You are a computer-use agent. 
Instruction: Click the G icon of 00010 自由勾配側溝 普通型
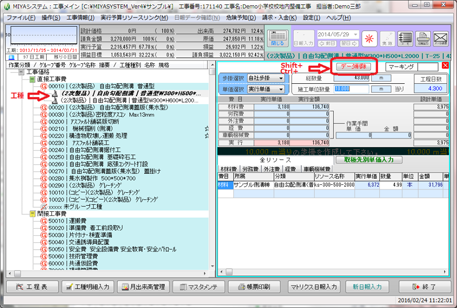click(44, 86)
